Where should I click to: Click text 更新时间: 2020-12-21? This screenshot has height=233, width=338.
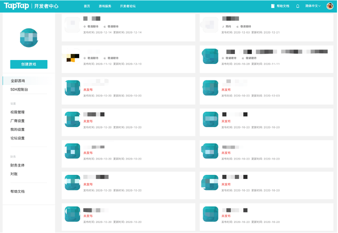(x=265, y=32)
